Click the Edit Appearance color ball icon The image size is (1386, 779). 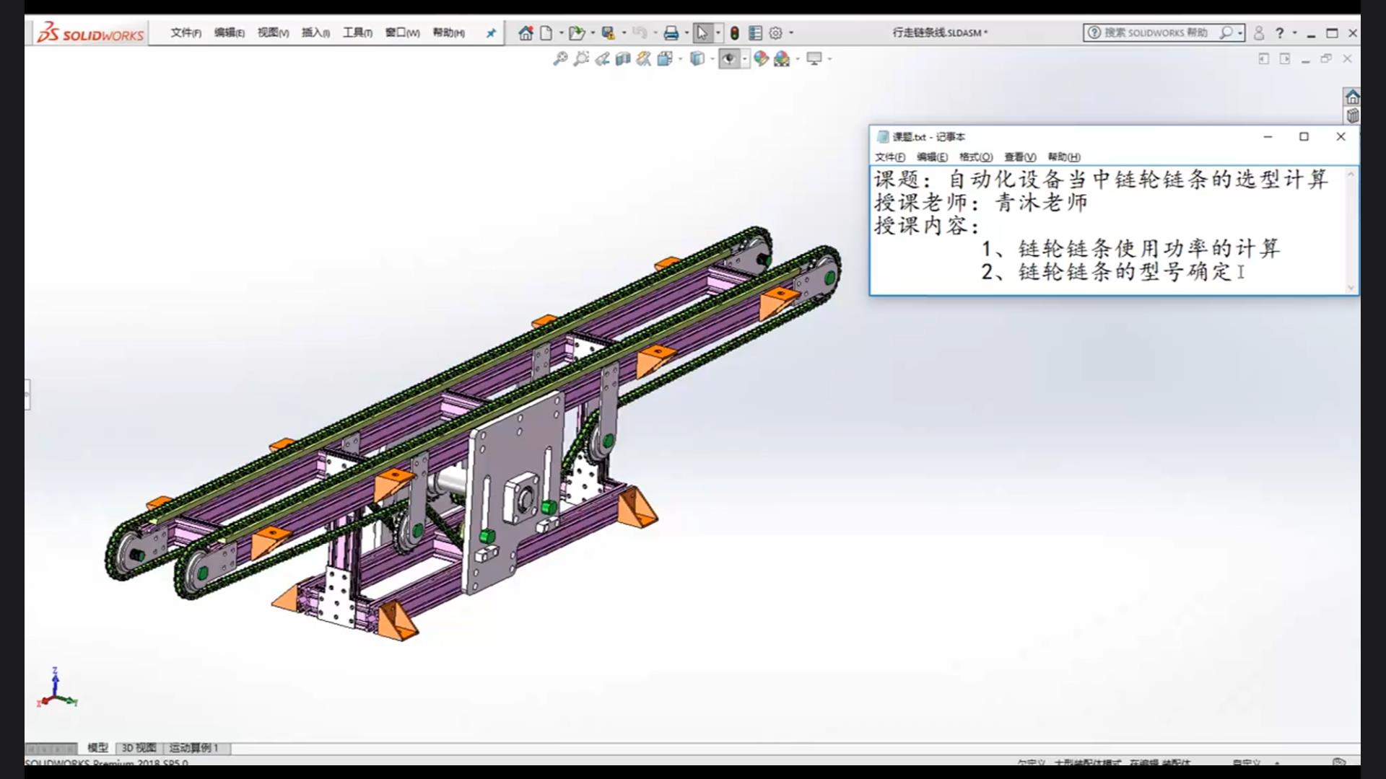click(761, 59)
